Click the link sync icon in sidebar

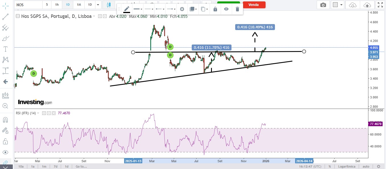5,163
